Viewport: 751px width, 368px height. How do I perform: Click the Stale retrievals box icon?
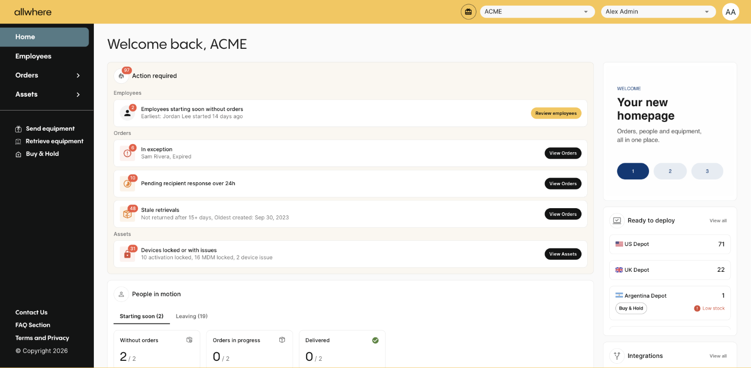point(127,214)
